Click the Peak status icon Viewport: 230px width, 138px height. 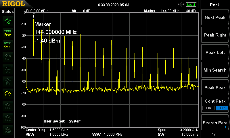point(8,21)
